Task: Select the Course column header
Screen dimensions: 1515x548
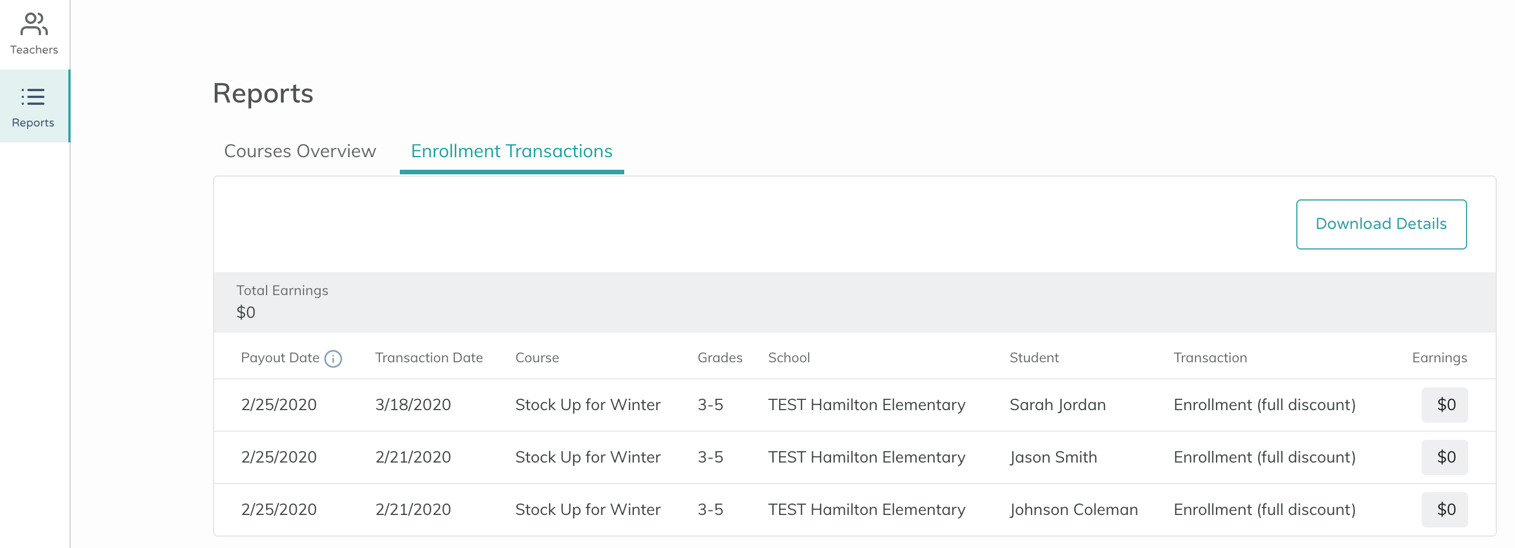Action: [x=537, y=357]
